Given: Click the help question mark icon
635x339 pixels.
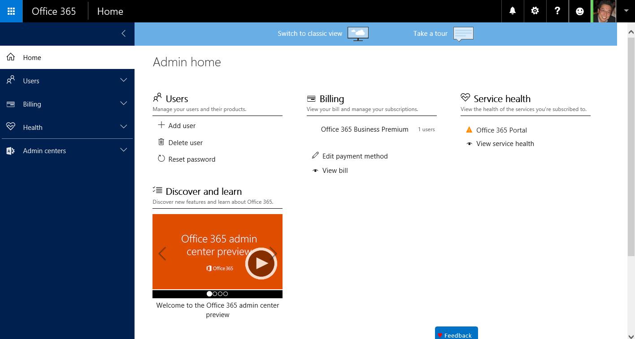Looking at the screenshot, I should pyautogui.click(x=557, y=11).
